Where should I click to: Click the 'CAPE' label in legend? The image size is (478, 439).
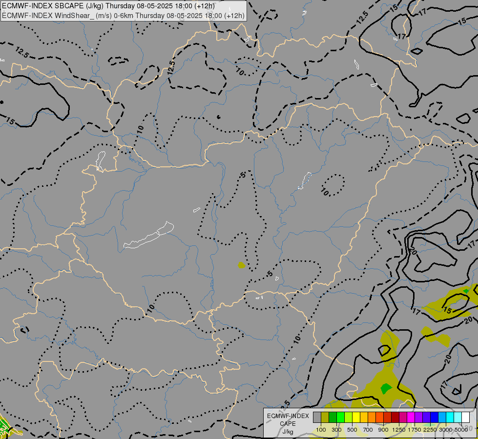click(288, 424)
